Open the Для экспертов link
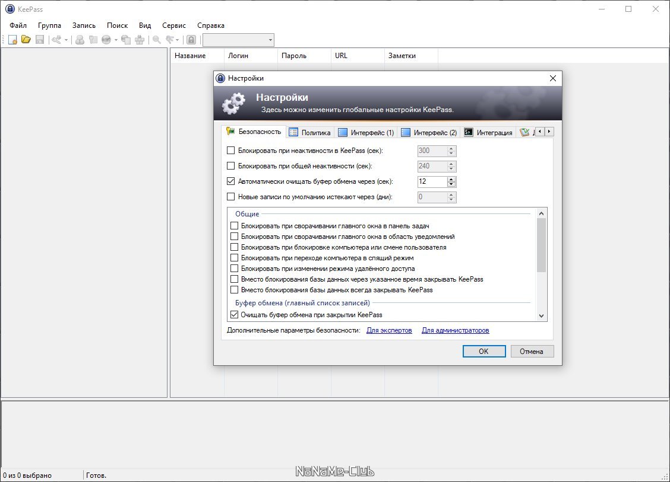Screen dimensions: 670x482 [x=389, y=330]
